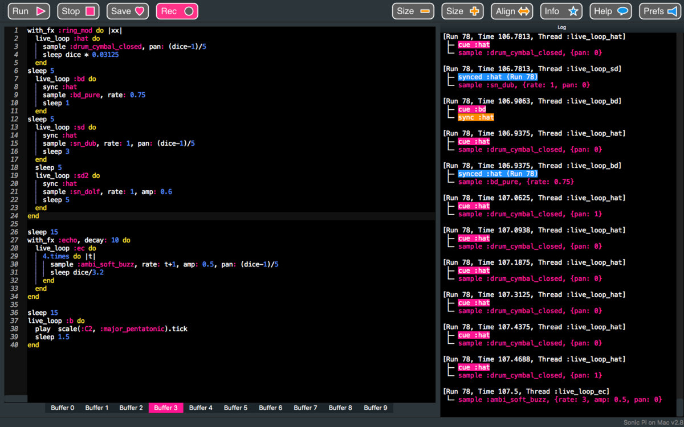Save the buffer with the heart button
This screenshot has height=427, width=684.
click(x=128, y=11)
